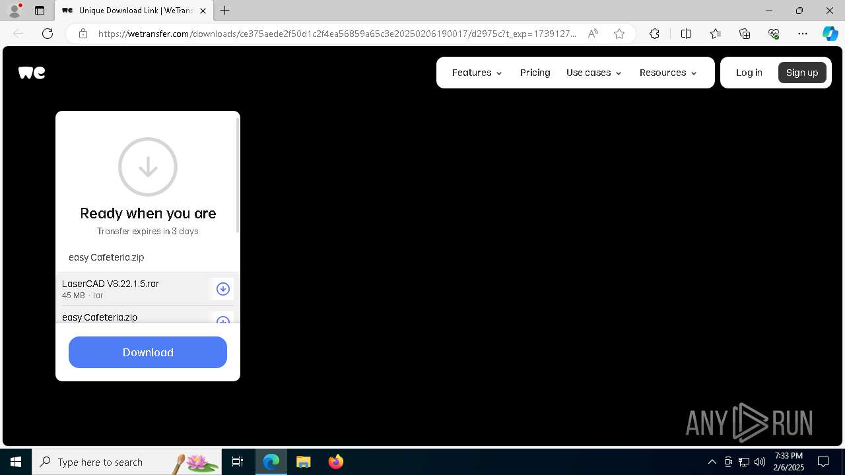Click the large circular download arrow
This screenshot has height=475, width=845.
(x=148, y=167)
